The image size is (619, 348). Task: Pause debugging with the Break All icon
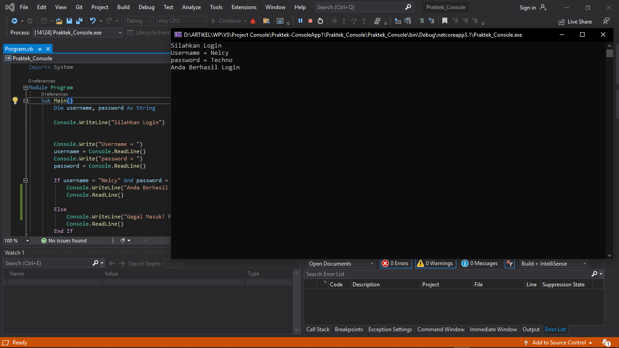300,21
